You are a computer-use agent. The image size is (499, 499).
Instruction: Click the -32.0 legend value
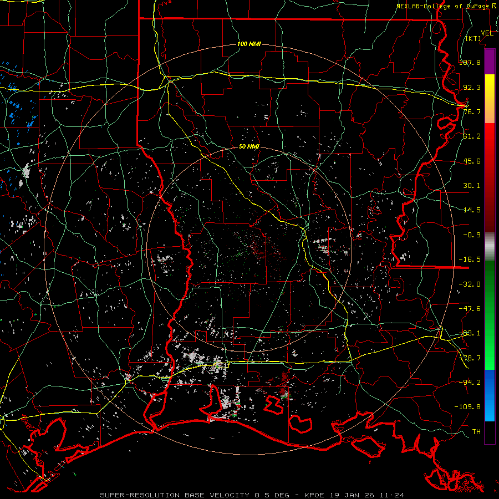[470, 284]
